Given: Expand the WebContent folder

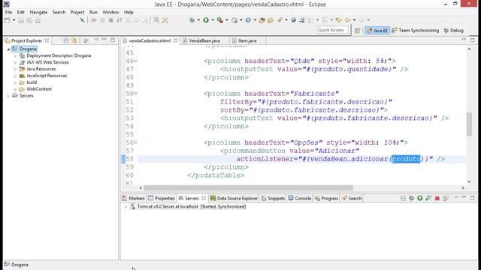Looking at the screenshot, I should (x=15, y=89).
